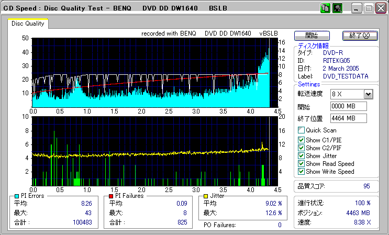Minimize the CD Speed window
The width and height of the screenshot is (389, 235).
pos(357,8)
